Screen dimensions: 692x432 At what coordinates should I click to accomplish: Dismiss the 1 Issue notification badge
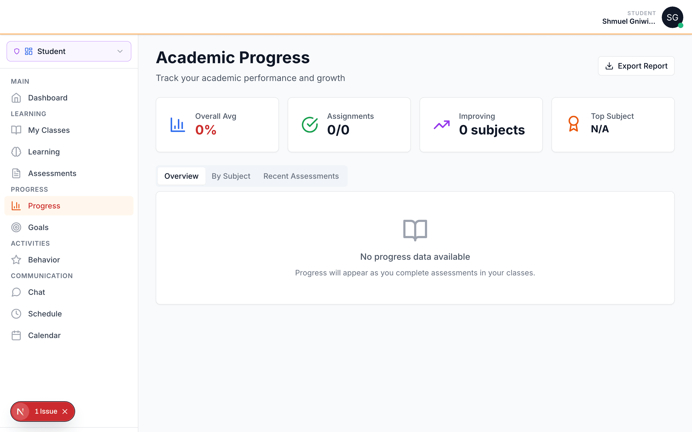pyautogui.click(x=65, y=411)
